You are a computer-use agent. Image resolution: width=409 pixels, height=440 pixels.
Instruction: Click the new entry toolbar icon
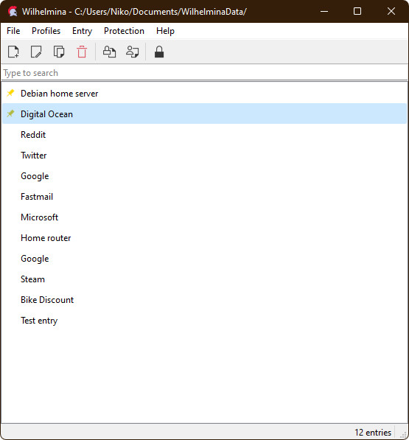(x=13, y=52)
